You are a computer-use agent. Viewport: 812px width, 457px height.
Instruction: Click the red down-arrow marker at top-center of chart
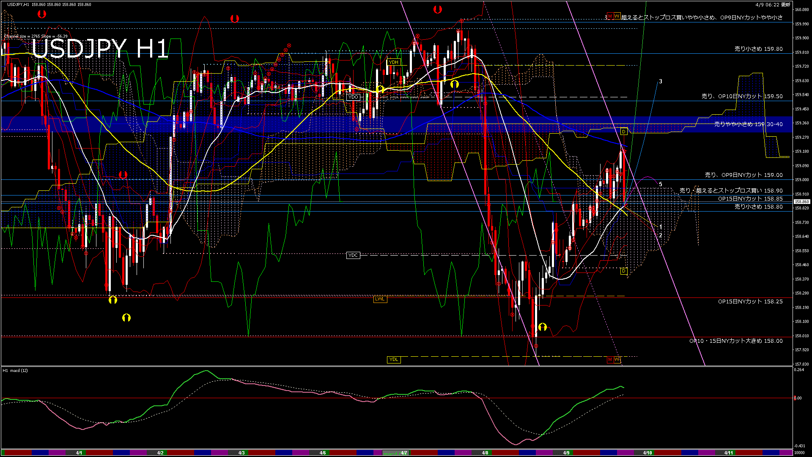tap(235, 18)
